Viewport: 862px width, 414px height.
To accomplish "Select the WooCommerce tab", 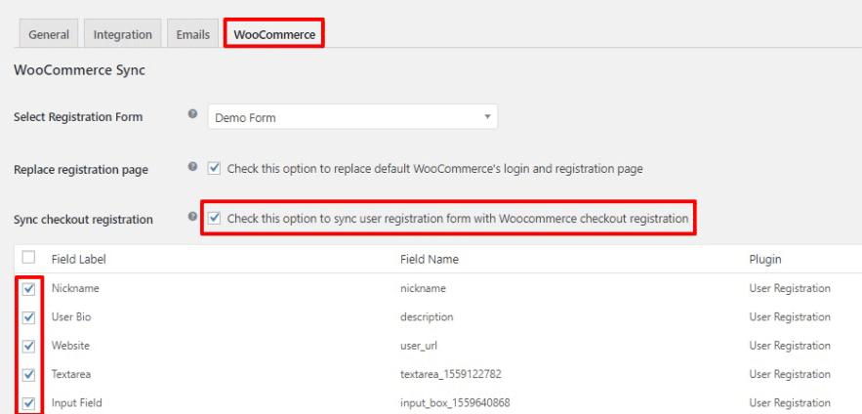I will coord(274,34).
